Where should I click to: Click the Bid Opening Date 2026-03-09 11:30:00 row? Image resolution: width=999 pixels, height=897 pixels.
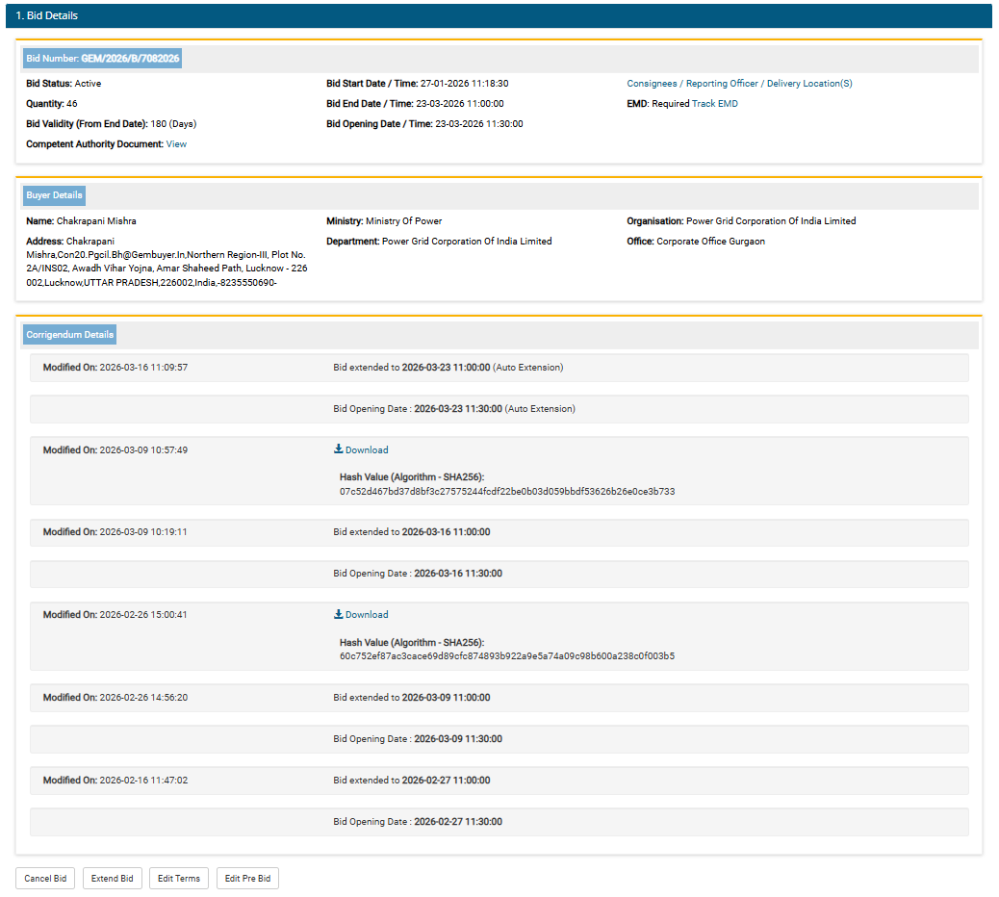418,739
